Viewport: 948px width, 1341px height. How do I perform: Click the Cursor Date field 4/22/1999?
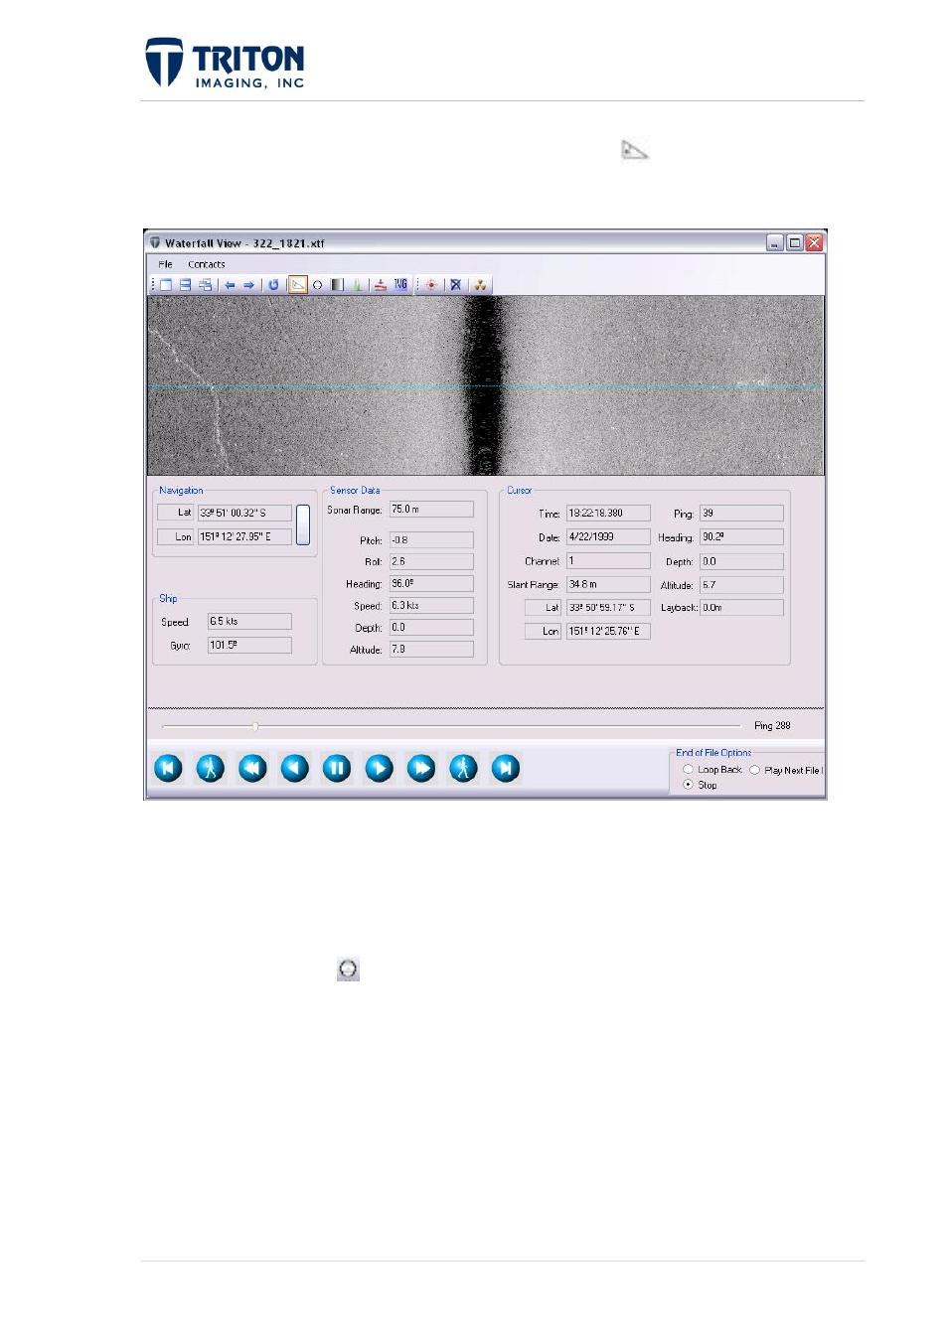[608, 536]
